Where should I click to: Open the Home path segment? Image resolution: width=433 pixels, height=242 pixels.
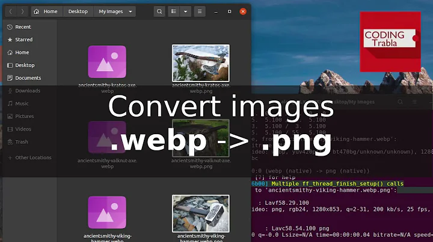(x=48, y=11)
